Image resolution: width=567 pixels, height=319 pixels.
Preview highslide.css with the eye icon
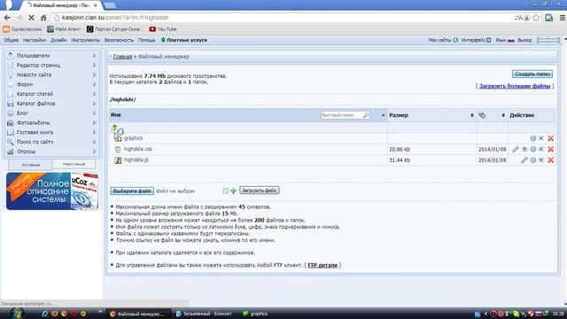pos(524,149)
